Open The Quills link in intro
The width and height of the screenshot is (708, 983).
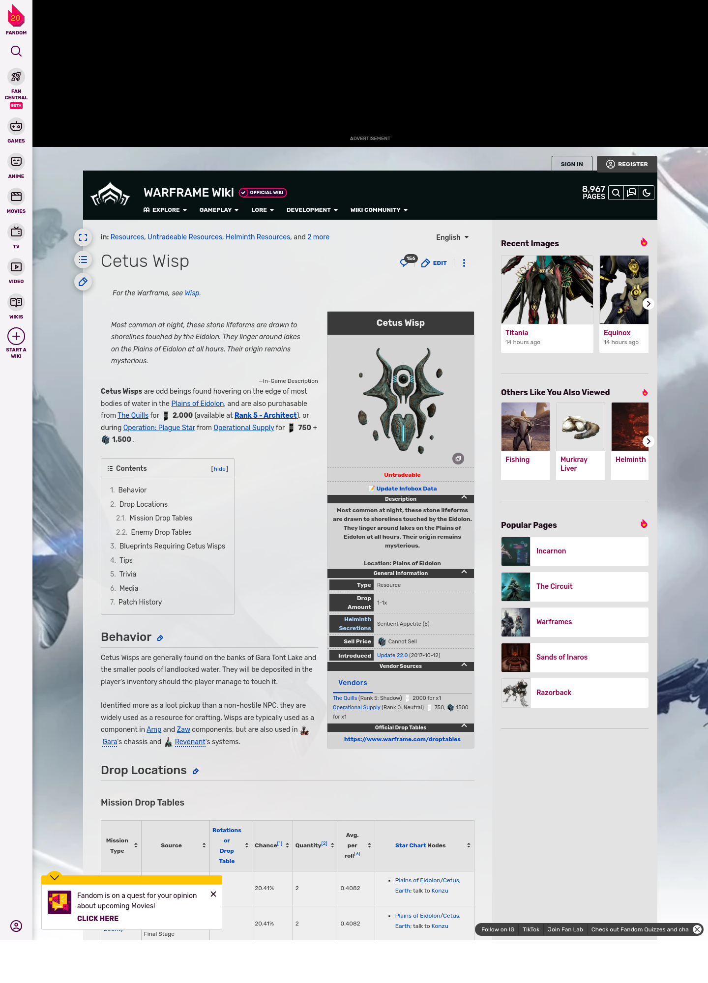(x=133, y=415)
